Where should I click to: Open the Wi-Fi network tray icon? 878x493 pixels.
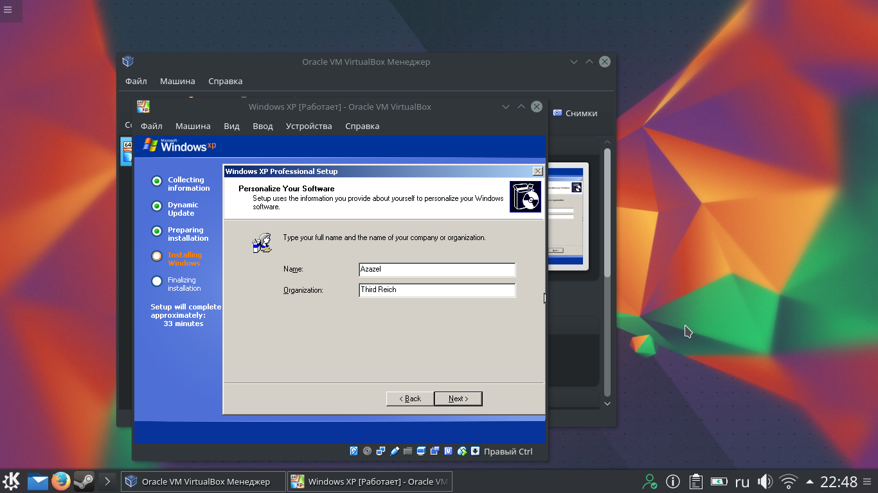[x=789, y=481]
